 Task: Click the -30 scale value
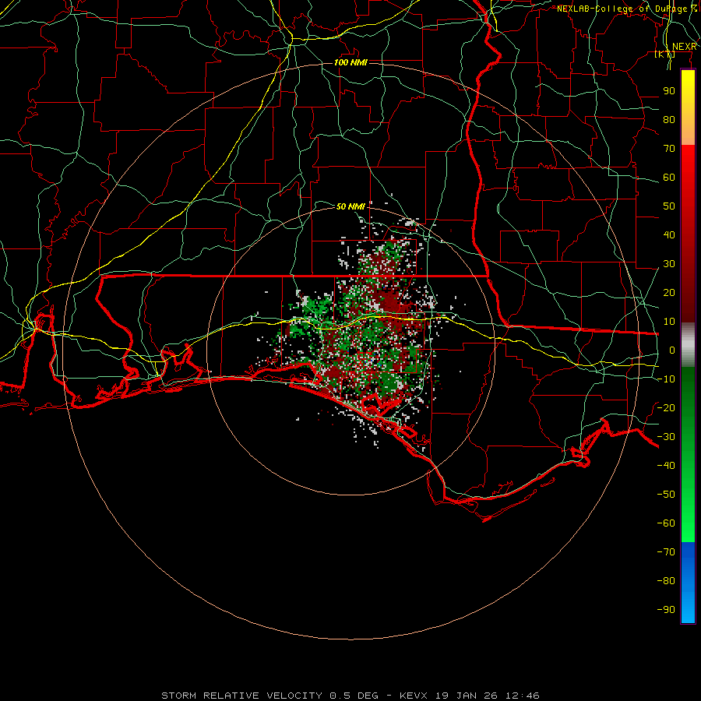pos(666,437)
